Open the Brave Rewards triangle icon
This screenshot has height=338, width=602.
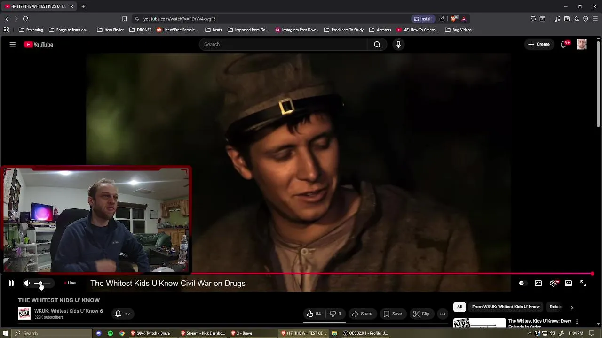464,19
